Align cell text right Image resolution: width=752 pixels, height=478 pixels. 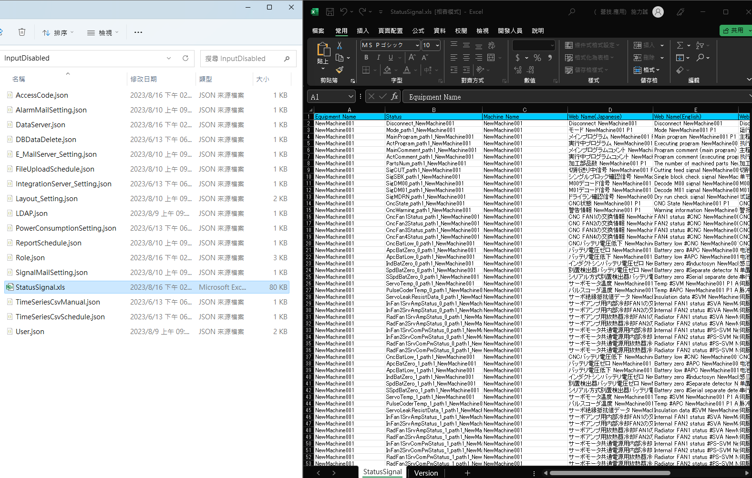coord(479,58)
